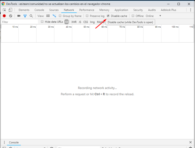This screenshot has width=195, height=148.
Task: Open the Online throttling dropdown
Action: (150, 16)
